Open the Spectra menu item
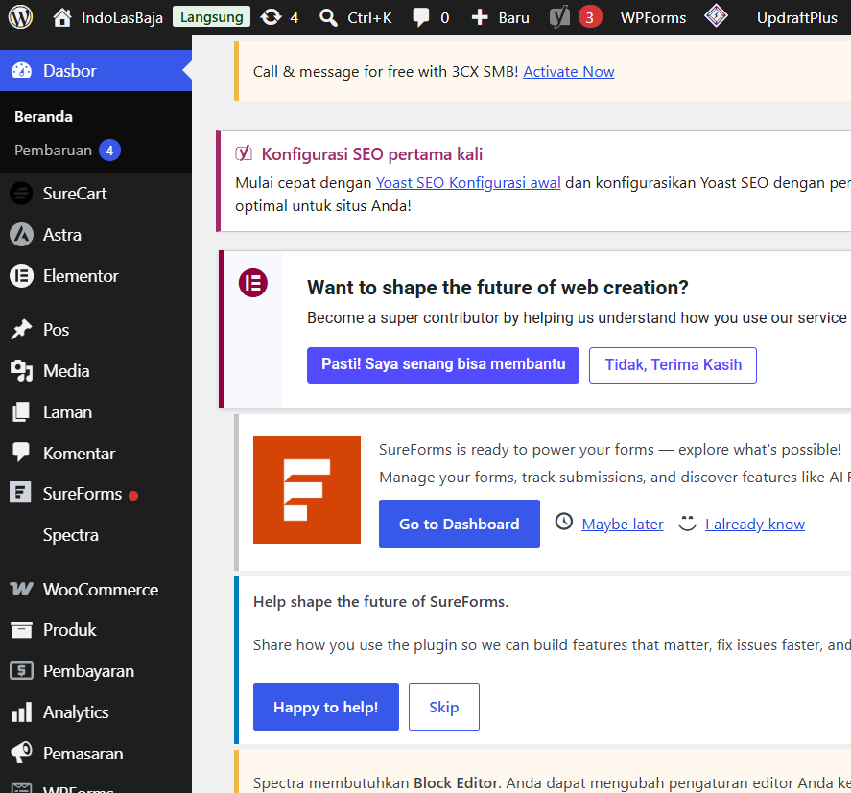 click(71, 535)
